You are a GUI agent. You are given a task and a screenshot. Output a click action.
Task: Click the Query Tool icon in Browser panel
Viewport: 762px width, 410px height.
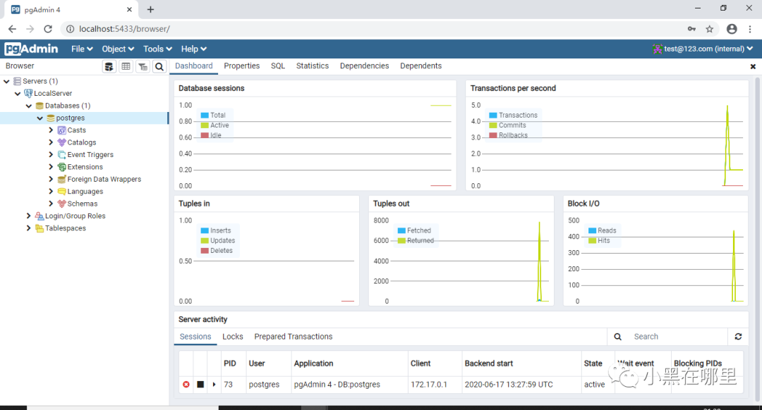(x=109, y=66)
